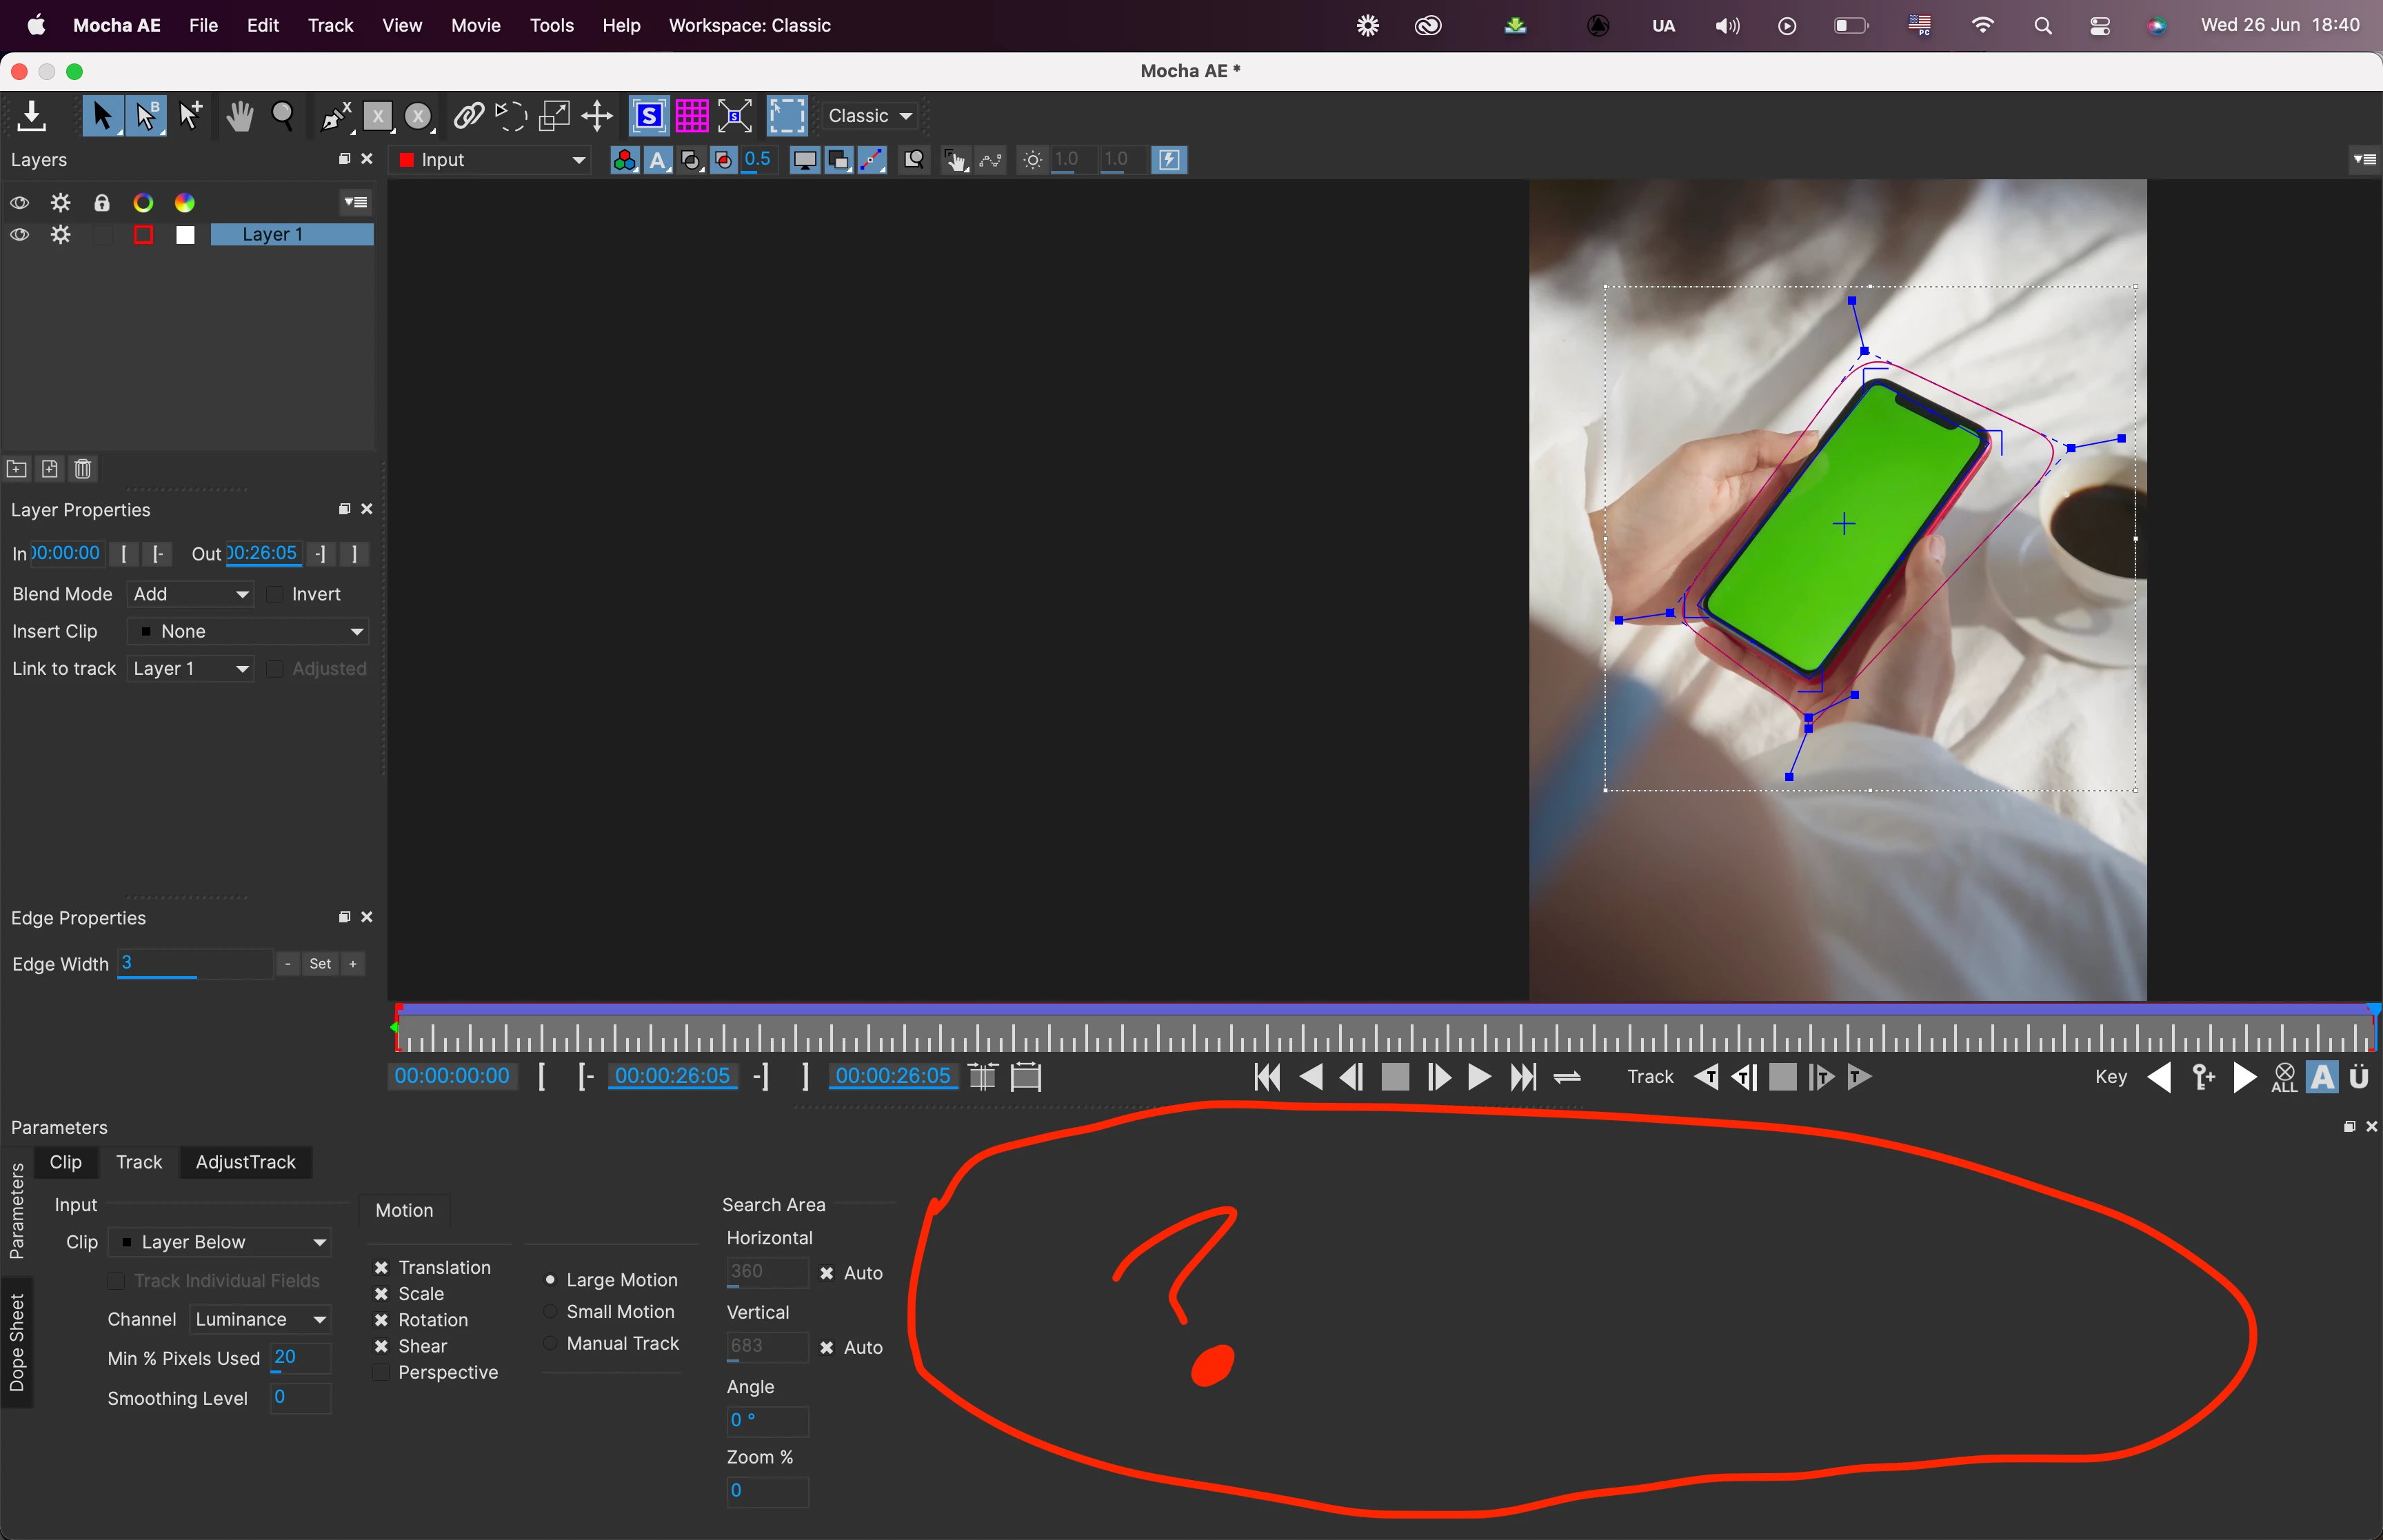
Task: Open the Movie menu
Action: [475, 25]
